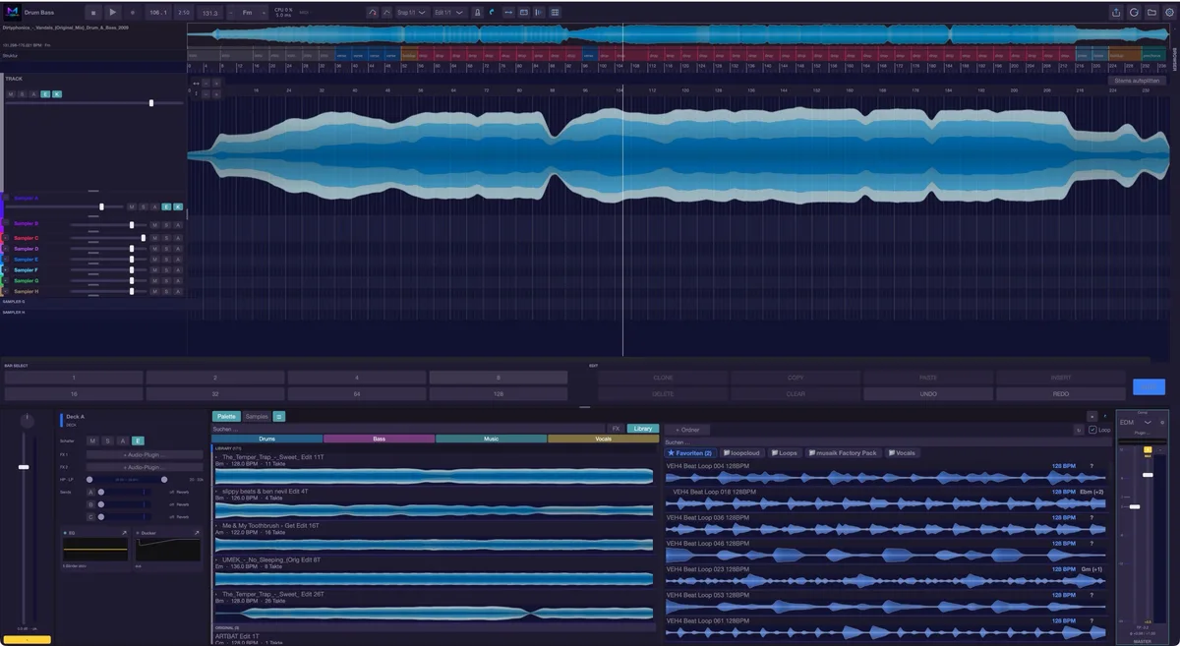Open the Snap 1/1 dropdown

click(x=412, y=12)
